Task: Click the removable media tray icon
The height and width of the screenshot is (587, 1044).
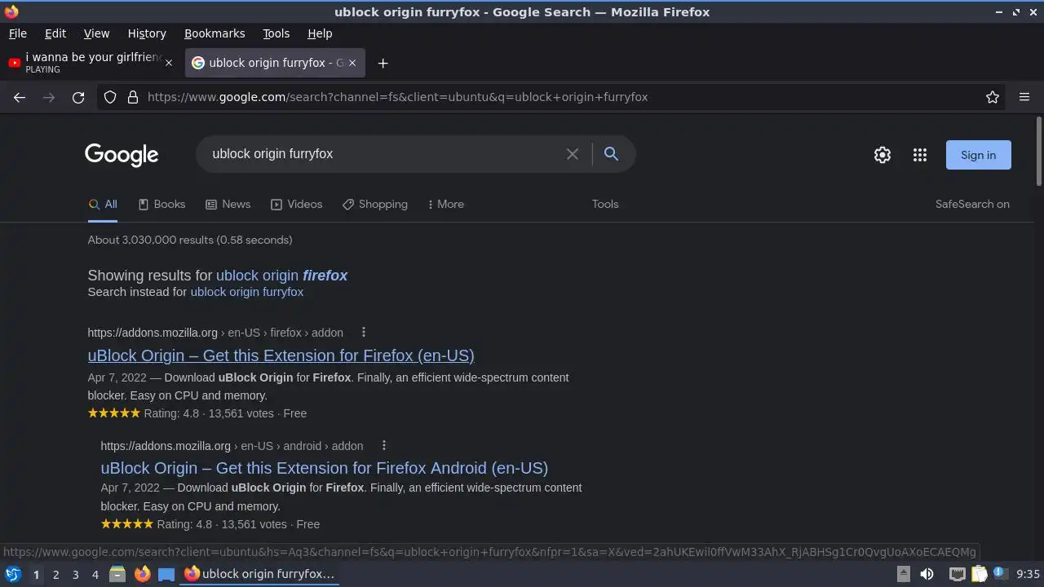Action: tap(904, 574)
